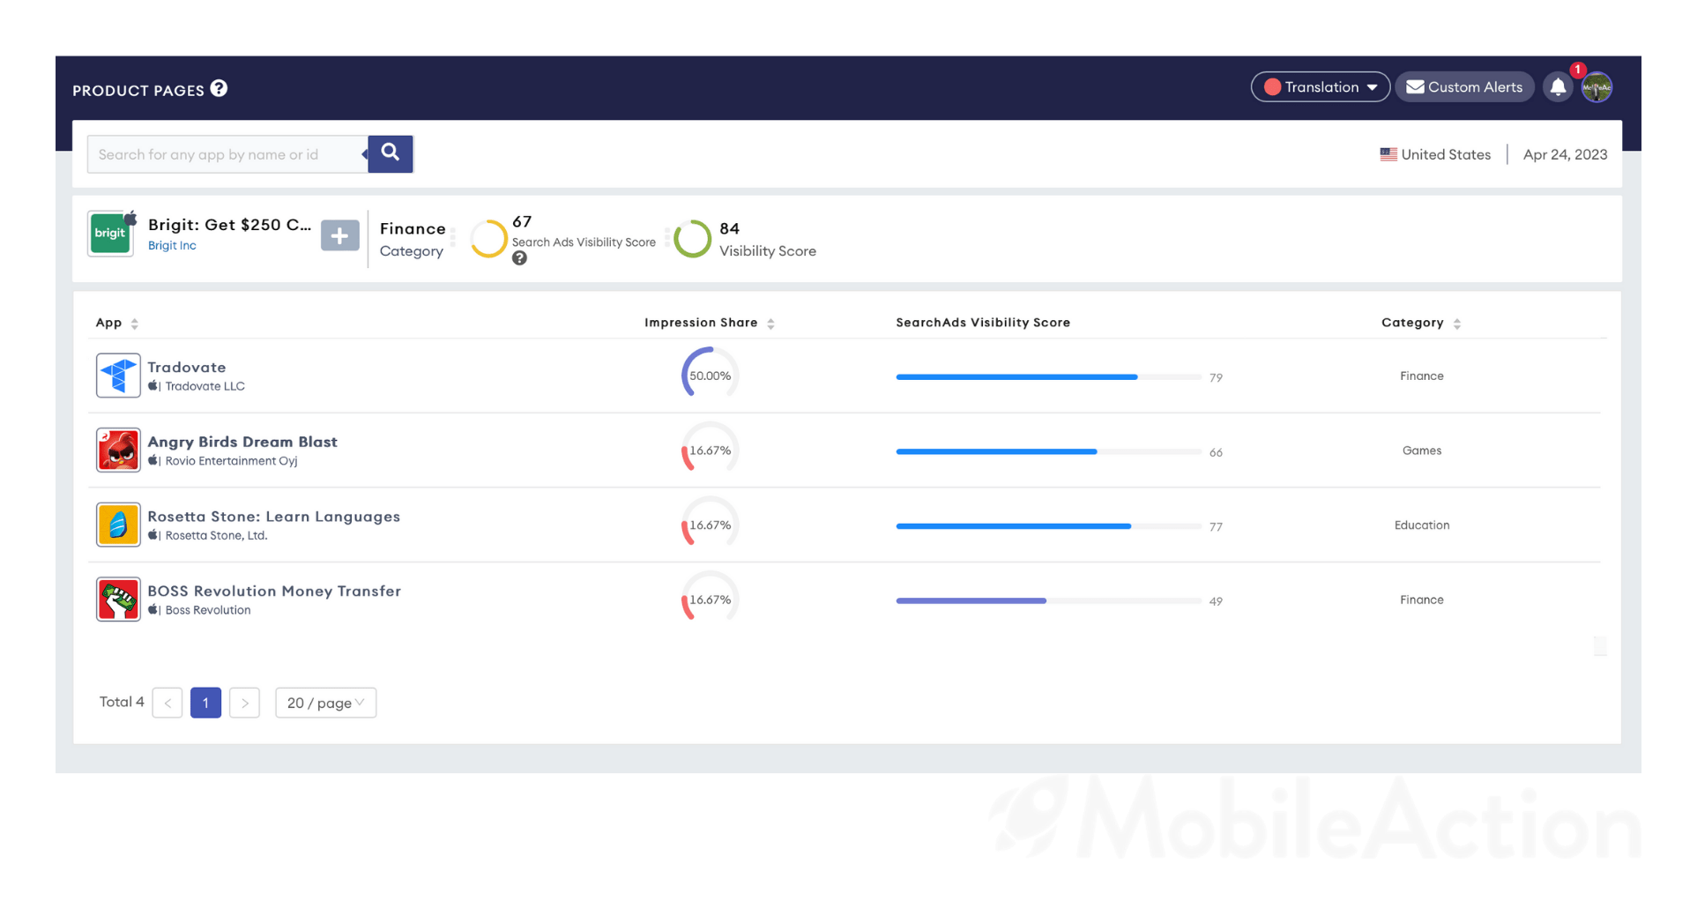Open the user profile avatar

coord(1597,87)
